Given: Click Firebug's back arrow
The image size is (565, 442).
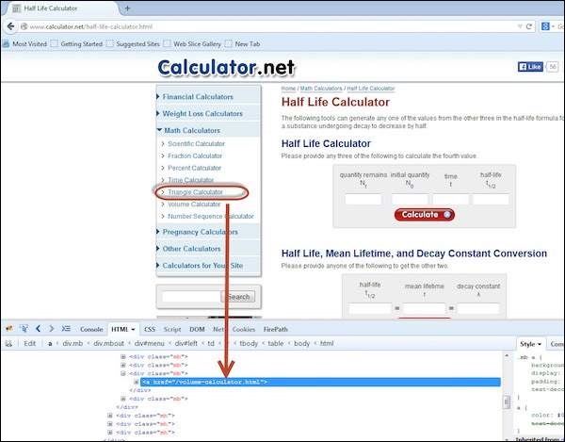Looking at the screenshot, I should click(x=39, y=328).
